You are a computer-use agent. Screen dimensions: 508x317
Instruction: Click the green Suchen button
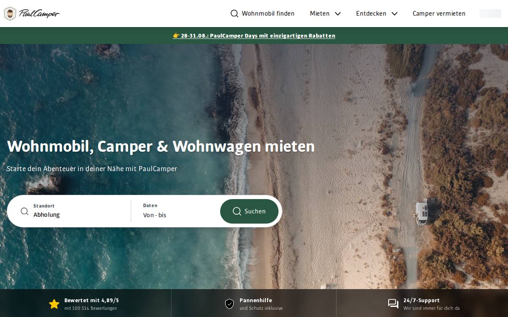pos(249,211)
